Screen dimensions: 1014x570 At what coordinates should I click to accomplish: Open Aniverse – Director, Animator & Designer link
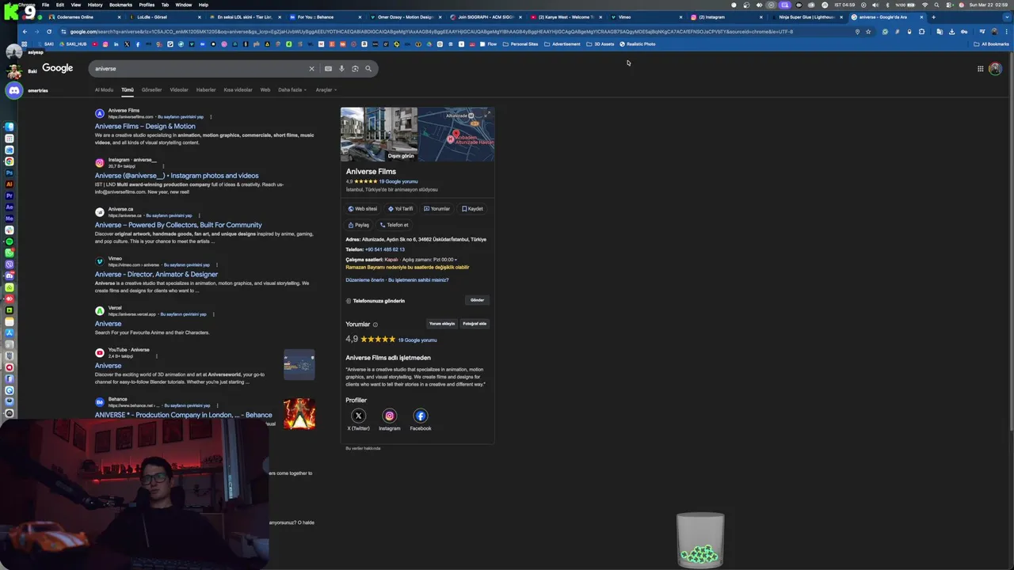(156, 274)
